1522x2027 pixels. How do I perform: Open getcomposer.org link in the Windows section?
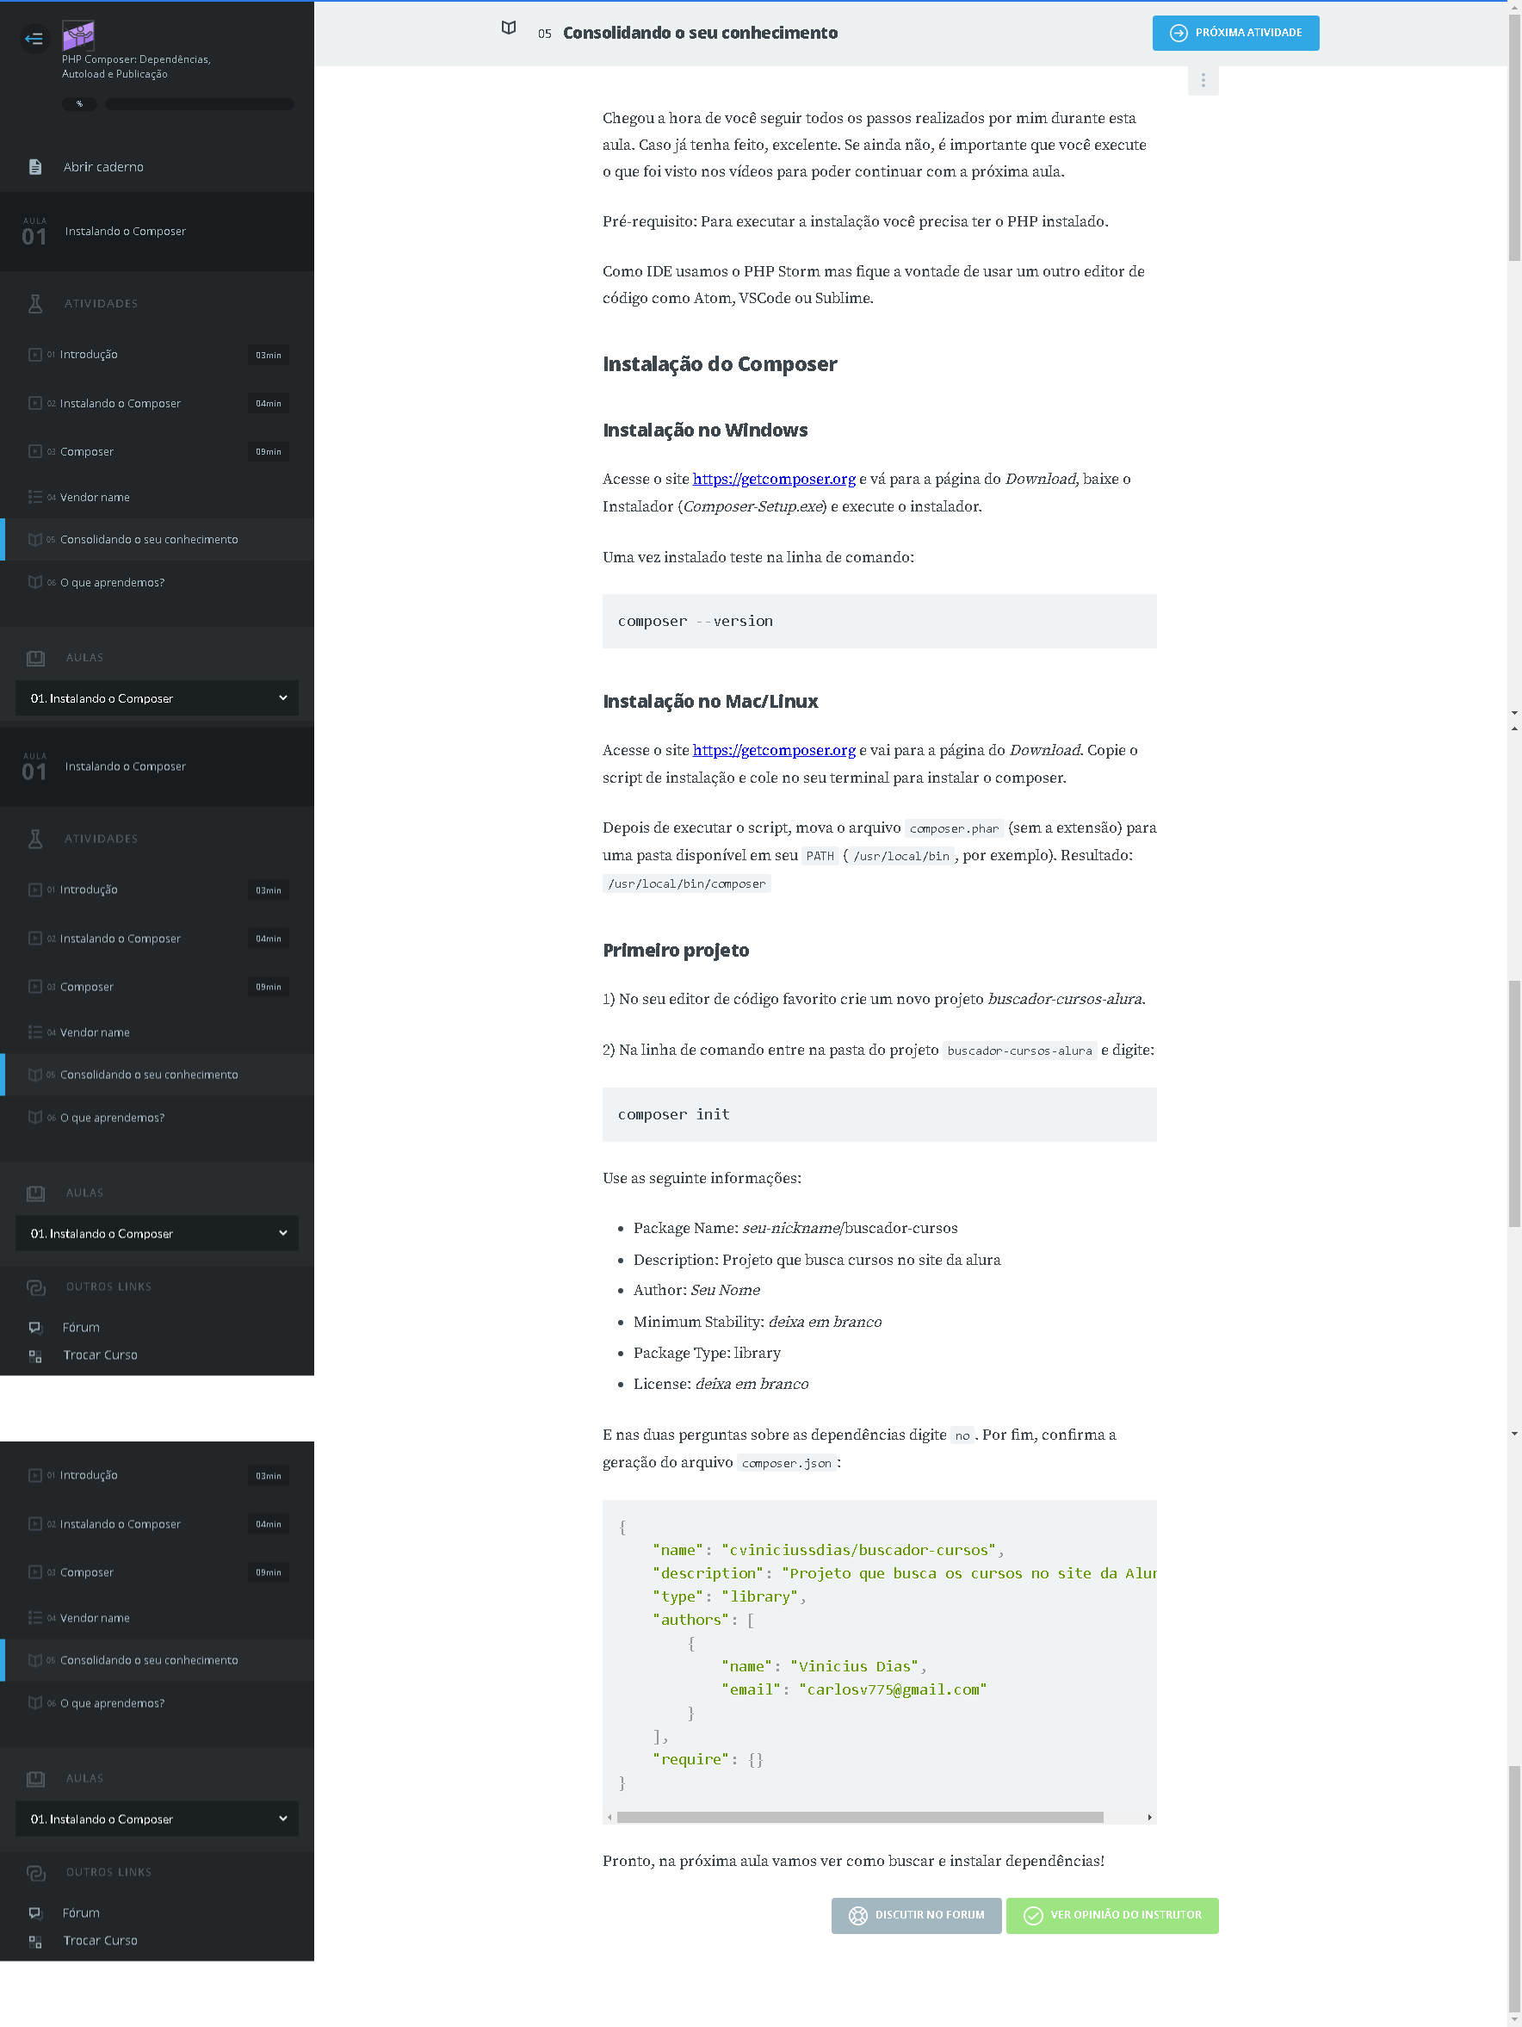(x=773, y=480)
